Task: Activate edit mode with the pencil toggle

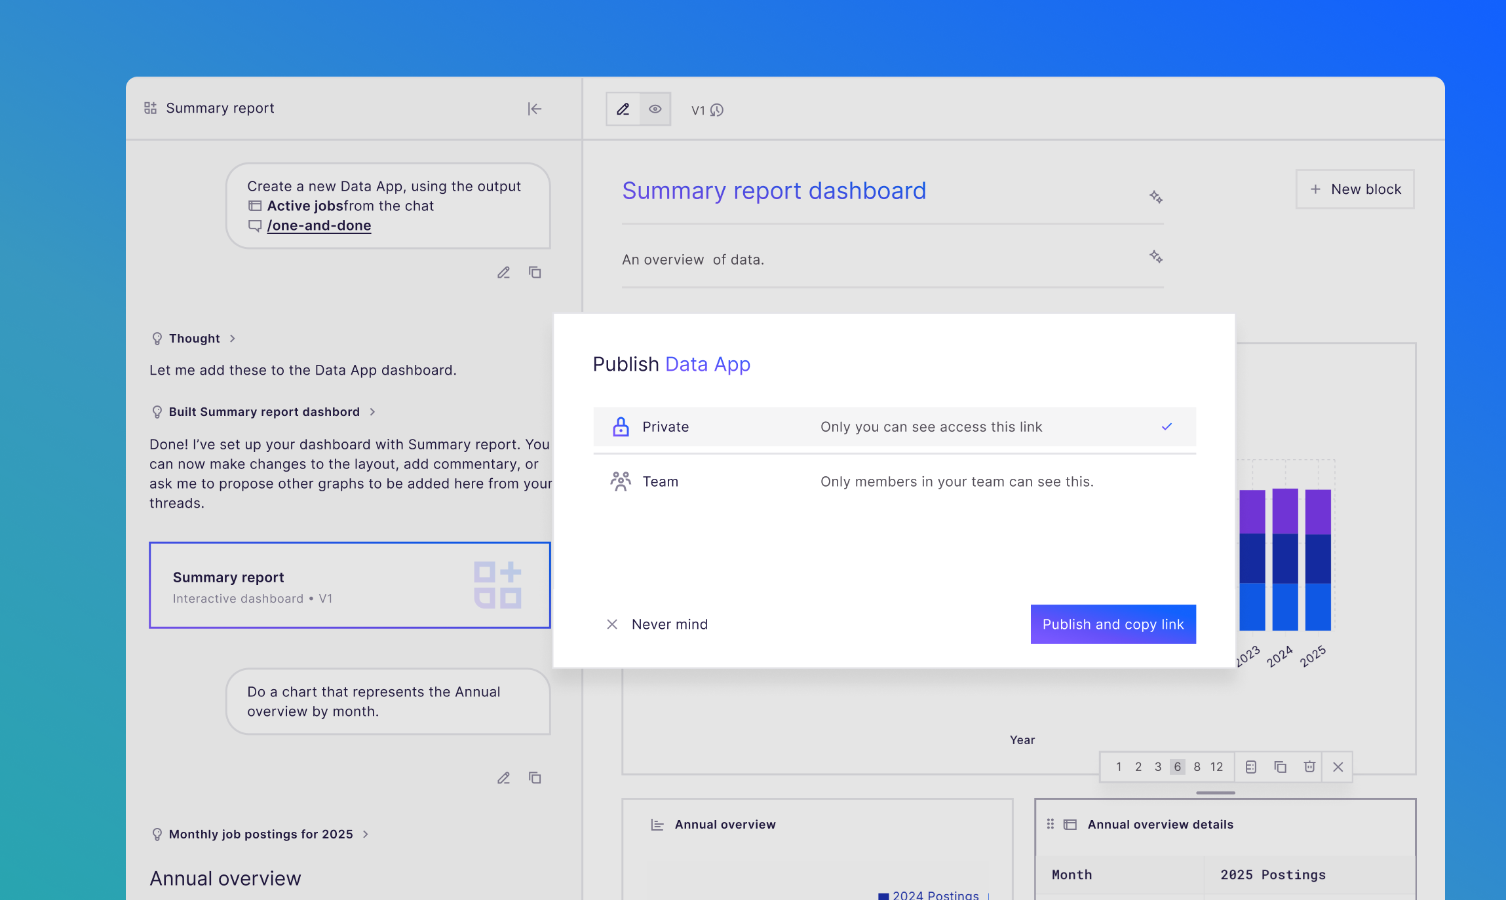Action: coord(622,109)
